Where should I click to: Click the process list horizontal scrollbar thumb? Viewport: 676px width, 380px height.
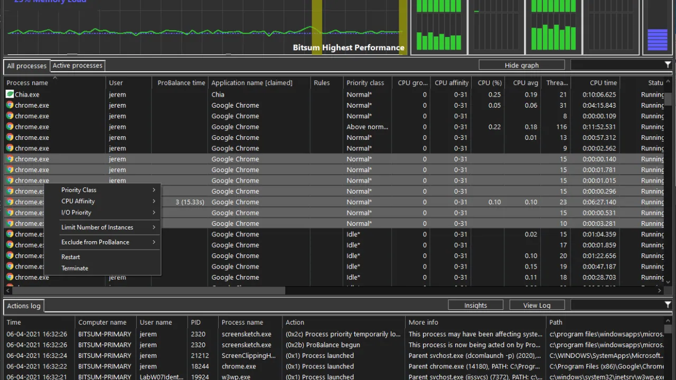coord(148,290)
